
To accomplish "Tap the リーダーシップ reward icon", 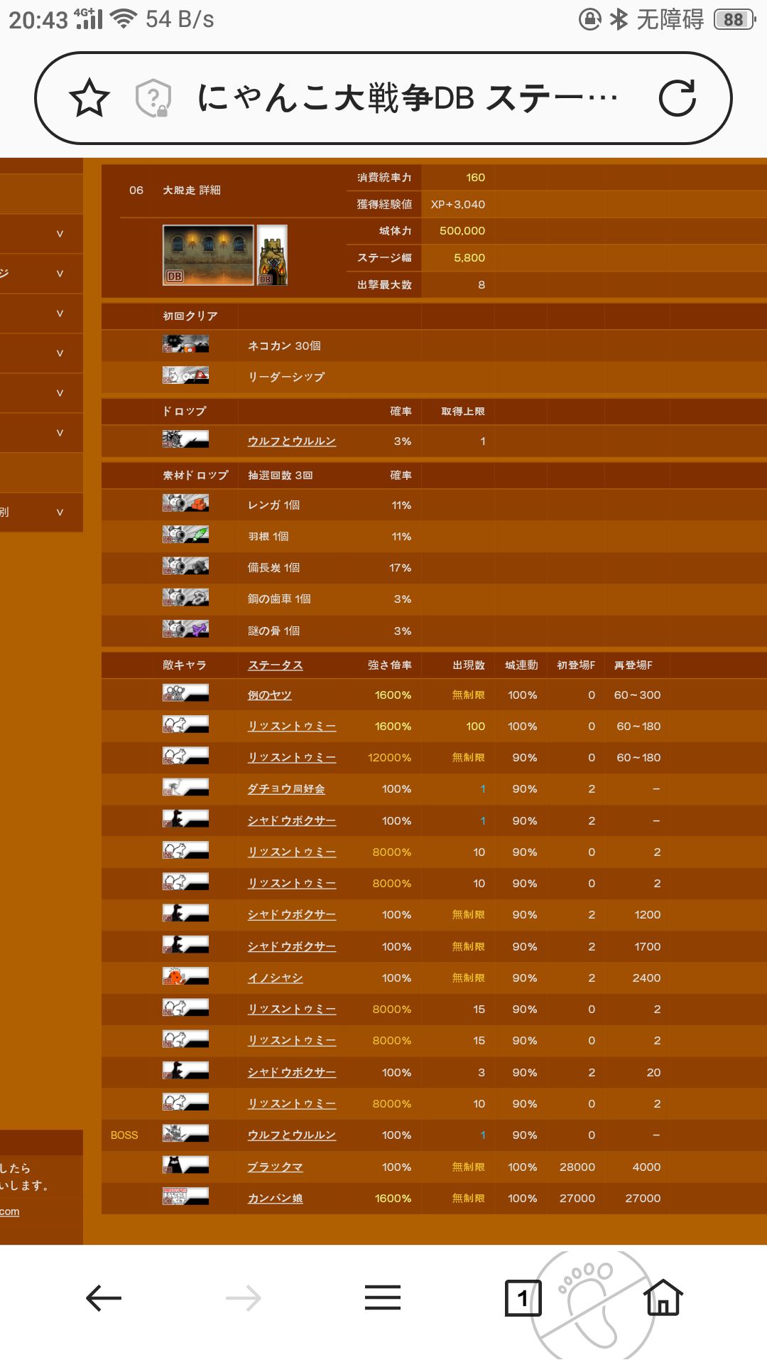I will (x=185, y=376).
